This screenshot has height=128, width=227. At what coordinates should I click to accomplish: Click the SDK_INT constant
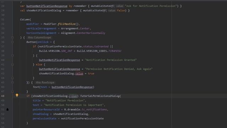click(x=67, y=51)
